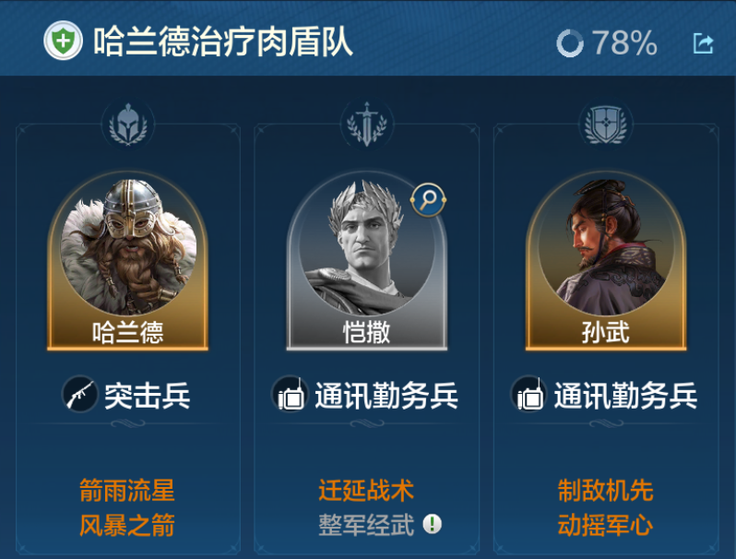Click the radio icon beside 恺撒's 通讯勤务兵

pos(290,394)
